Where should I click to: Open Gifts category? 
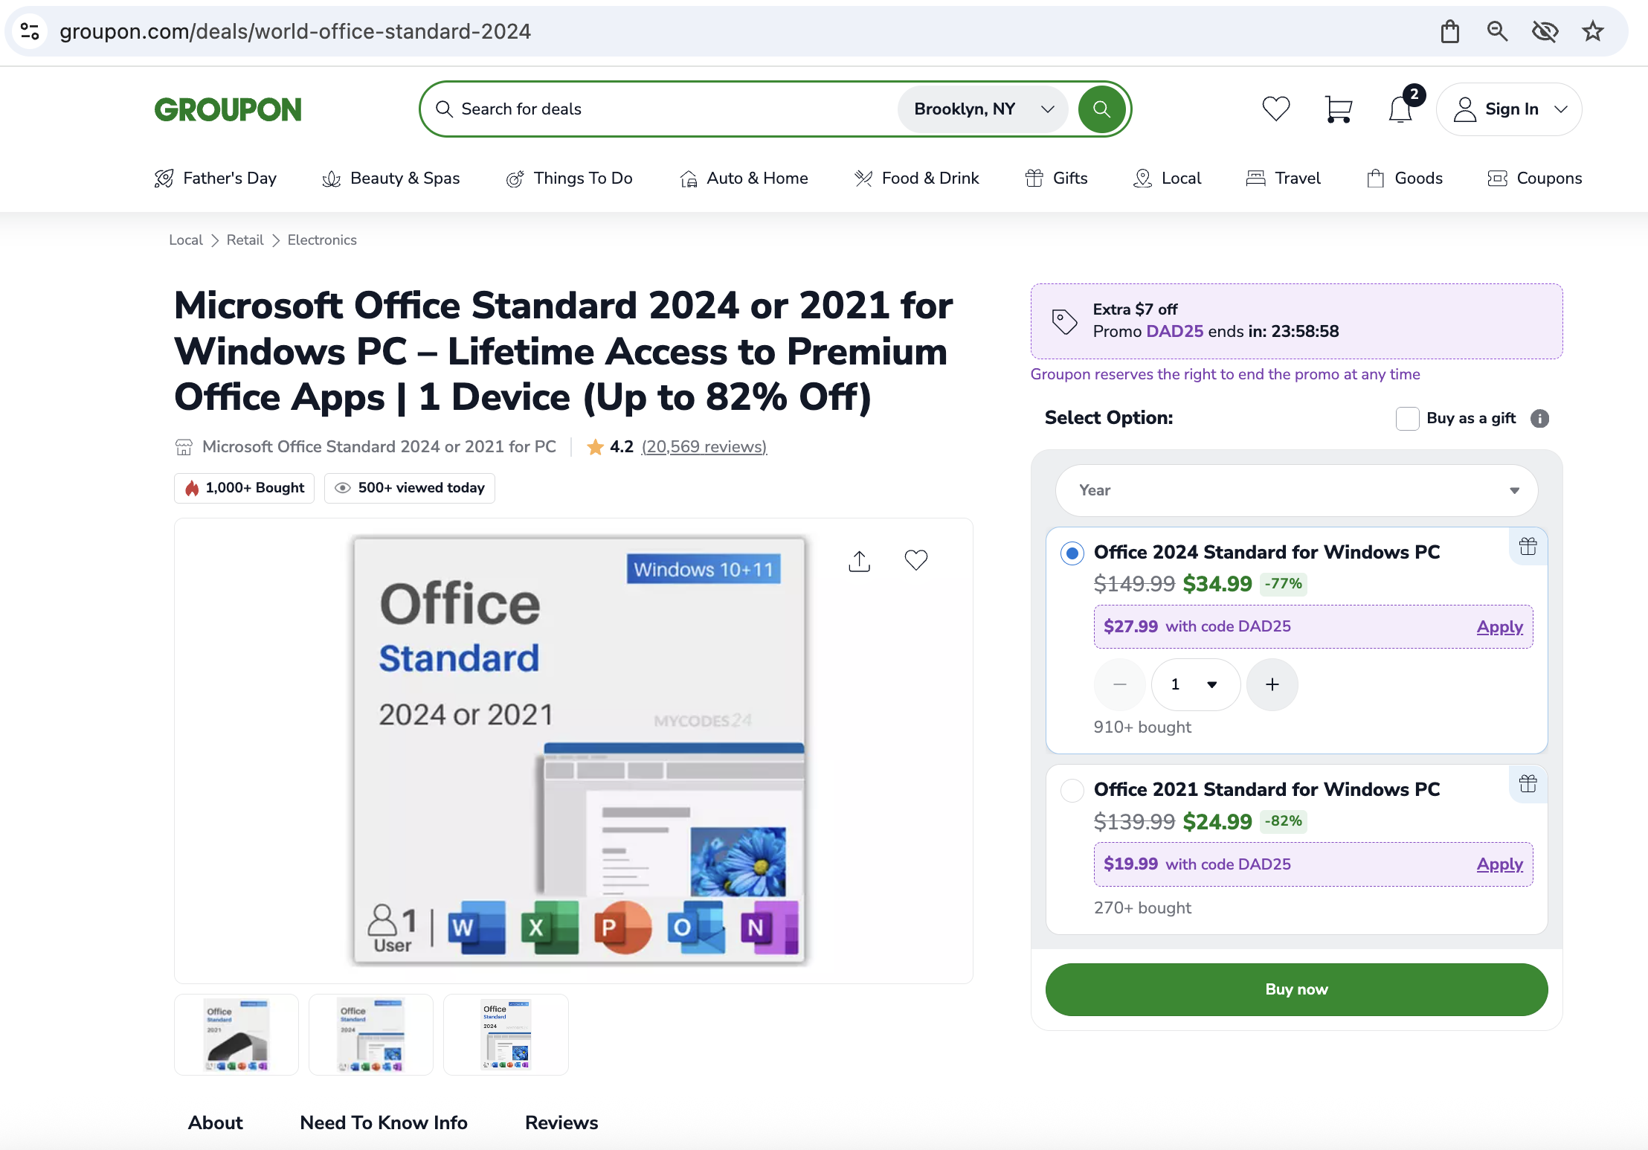1057,179
